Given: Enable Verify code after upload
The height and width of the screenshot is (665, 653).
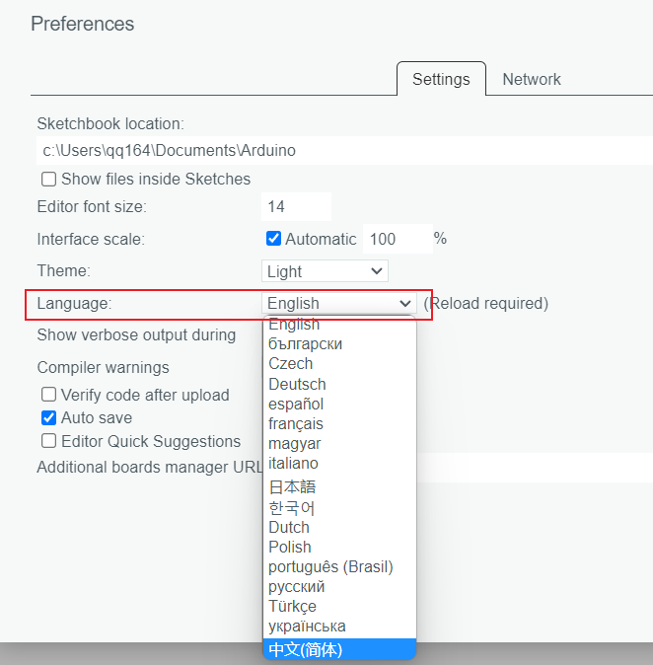Looking at the screenshot, I should coord(48,395).
